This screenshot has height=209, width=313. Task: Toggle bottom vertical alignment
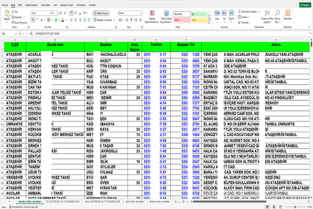click(80, 13)
